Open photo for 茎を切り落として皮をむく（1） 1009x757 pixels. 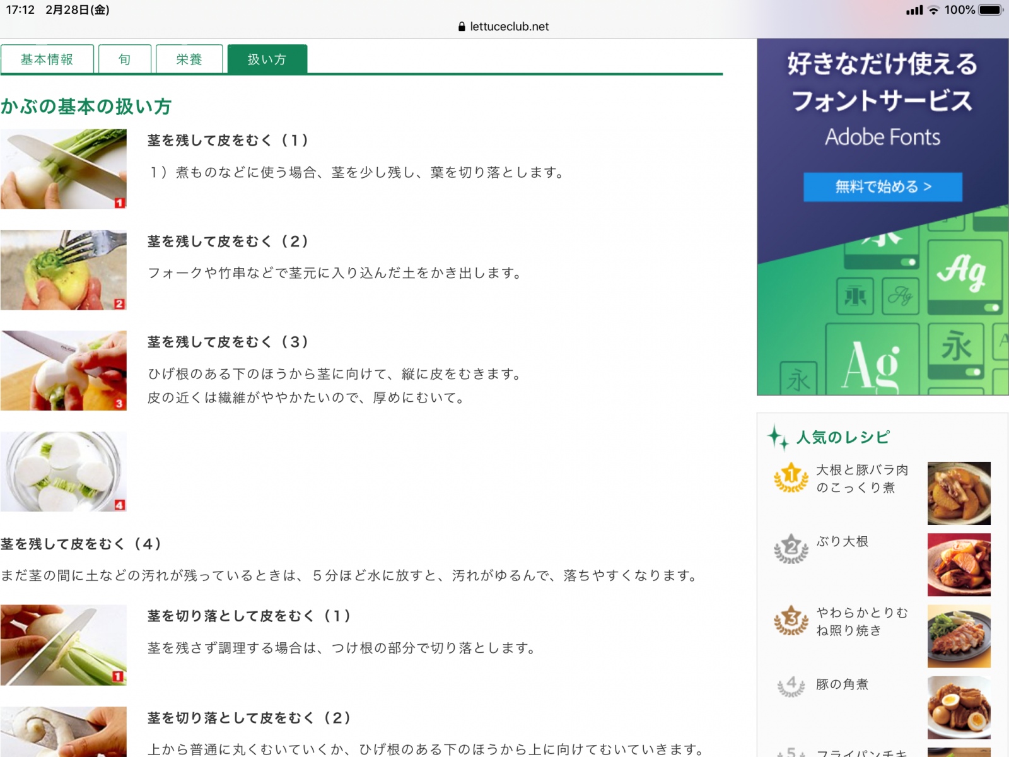pyautogui.click(x=64, y=645)
